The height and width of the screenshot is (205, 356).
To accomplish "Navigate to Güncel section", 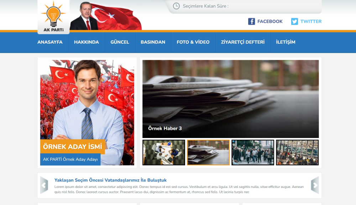I will [x=120, y=42].
